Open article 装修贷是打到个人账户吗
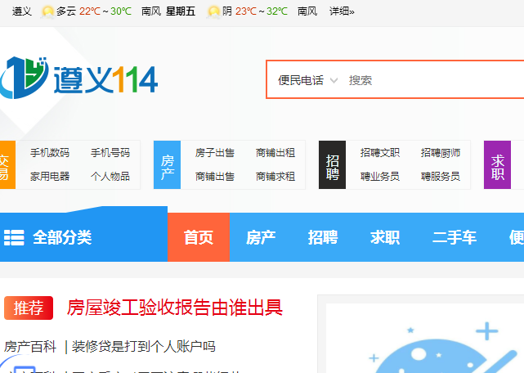Viewport: 524px width, 373px height. pos(144,347)
